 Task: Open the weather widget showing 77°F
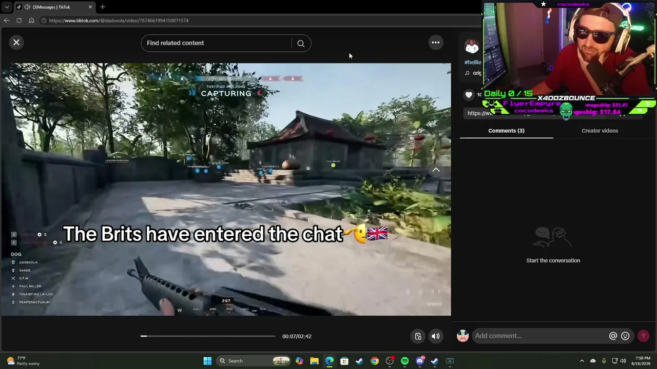click(x=24, y=361)
